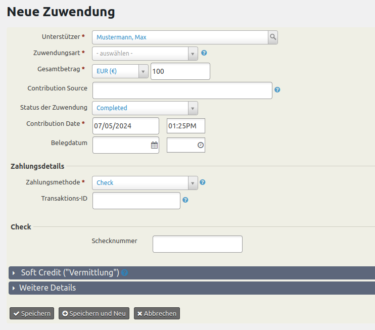Expand the Soft Credit section
The width and height of the screenshot is (375, 330).
click(69, 273)
